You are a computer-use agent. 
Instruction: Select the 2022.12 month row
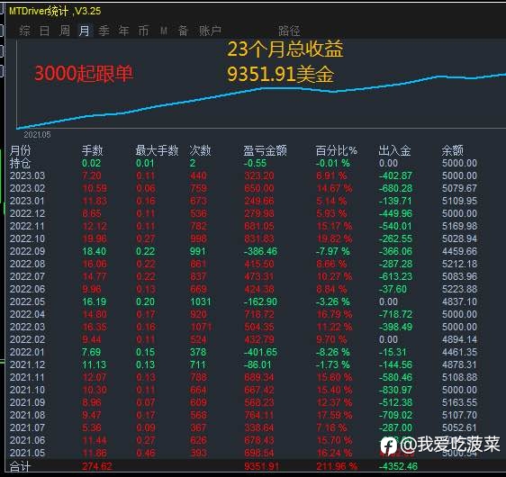(x=244, y=213)
